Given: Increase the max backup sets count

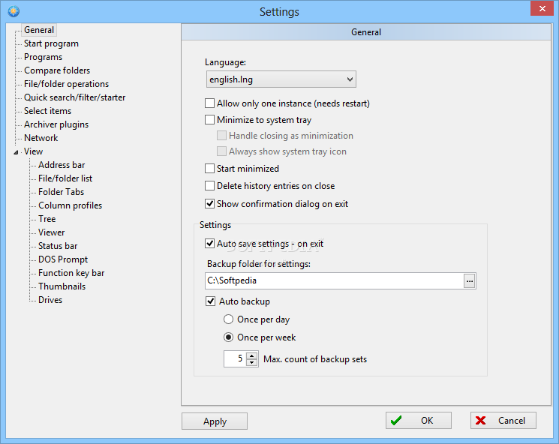Looking at the screenshot, I should 252,355.
